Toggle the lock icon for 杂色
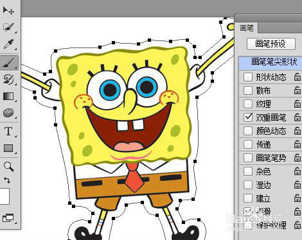 tap(298, 171)
